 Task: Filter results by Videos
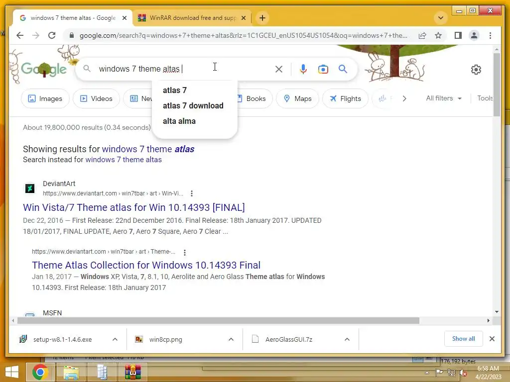tap(96, 98)
